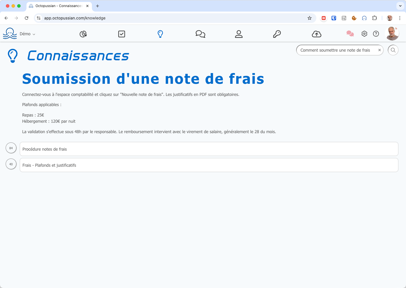Open the help question mark
Screen dimensions: 406x288
(376, 34)
